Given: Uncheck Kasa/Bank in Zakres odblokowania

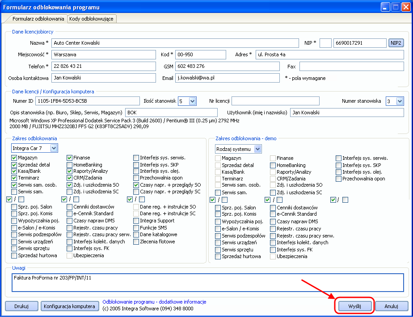Looking at the screenshot, I should click(14, 171).
